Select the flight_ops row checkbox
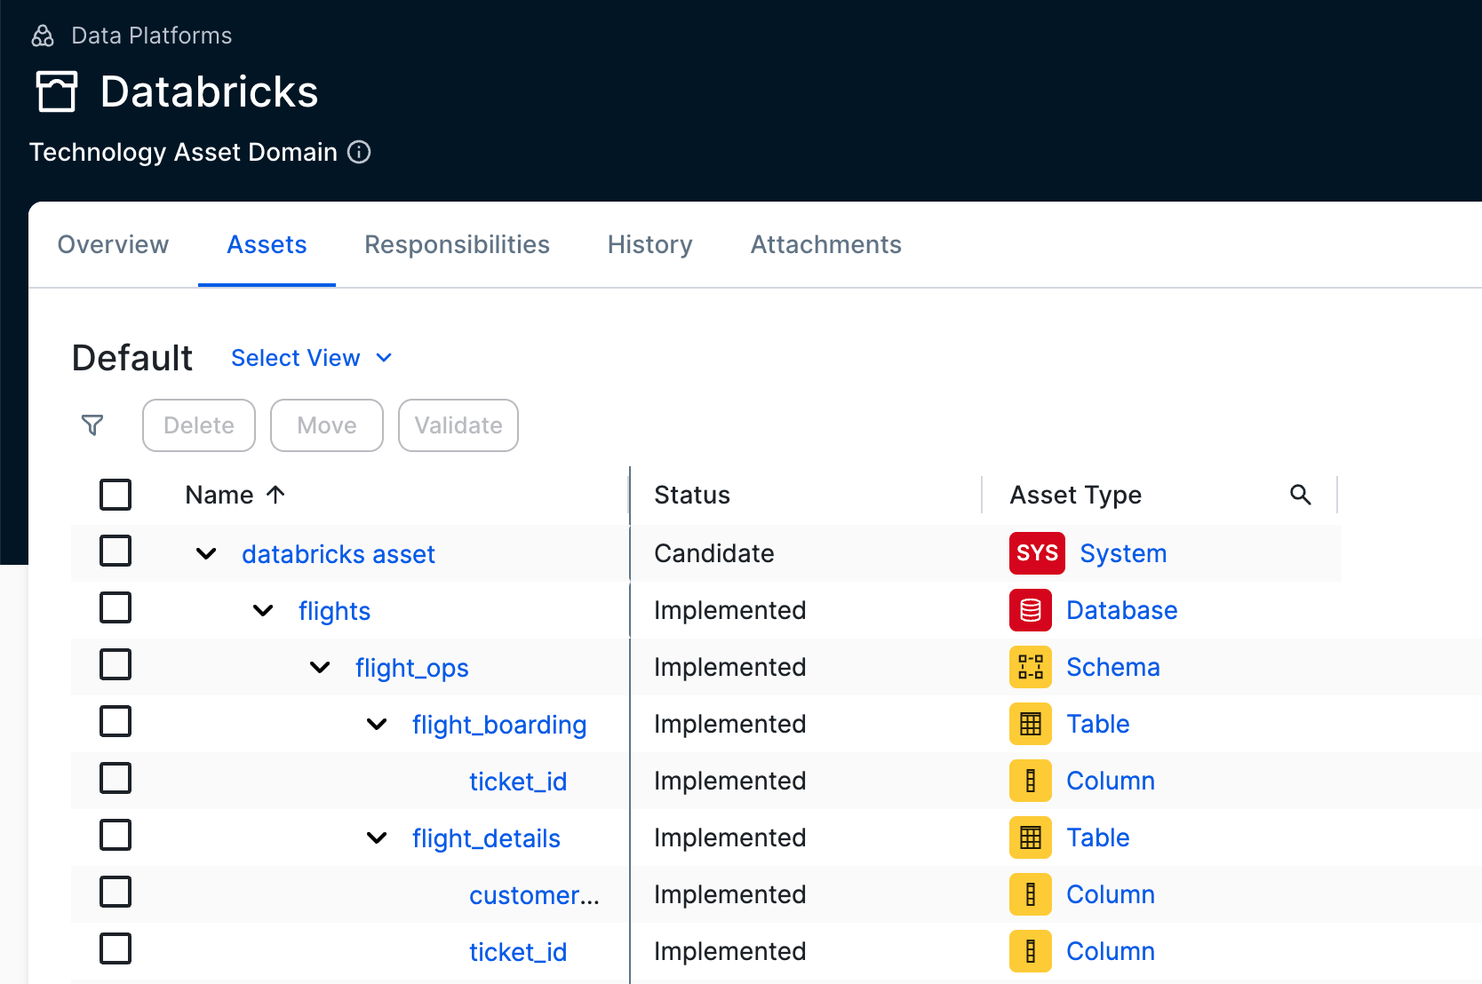 coord(116,665)
